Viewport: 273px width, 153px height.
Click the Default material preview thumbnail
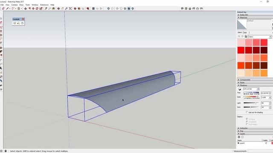pos(242,24)
